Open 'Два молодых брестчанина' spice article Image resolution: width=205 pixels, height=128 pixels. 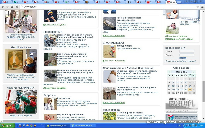click(72, 56)
